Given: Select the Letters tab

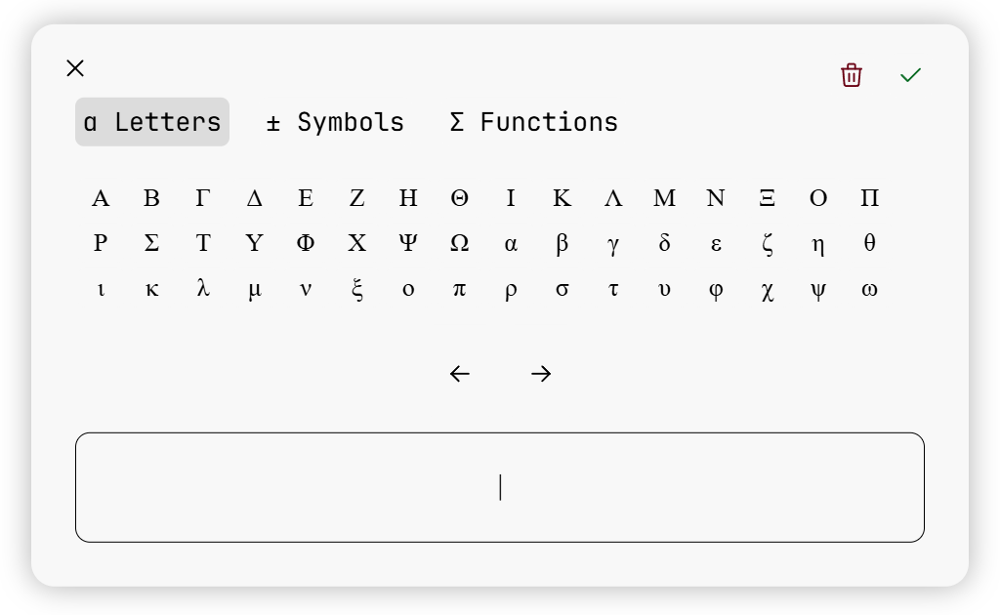Looking at the screenshot, I should coord(152,122).
